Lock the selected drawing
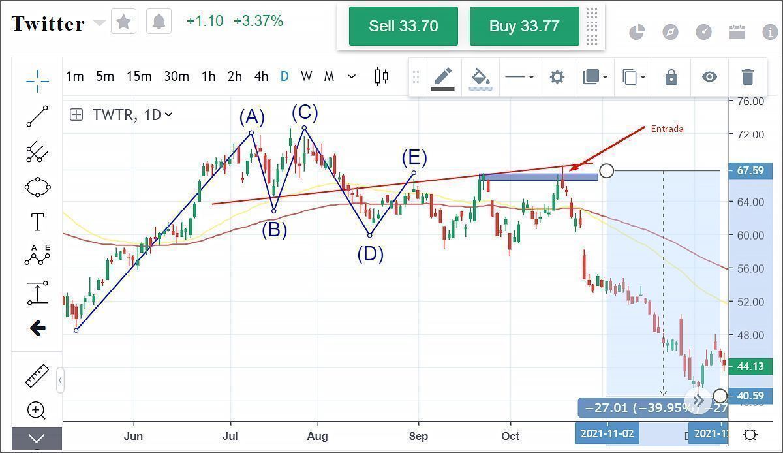Viewport: 783px width, 453px height. 671,77
